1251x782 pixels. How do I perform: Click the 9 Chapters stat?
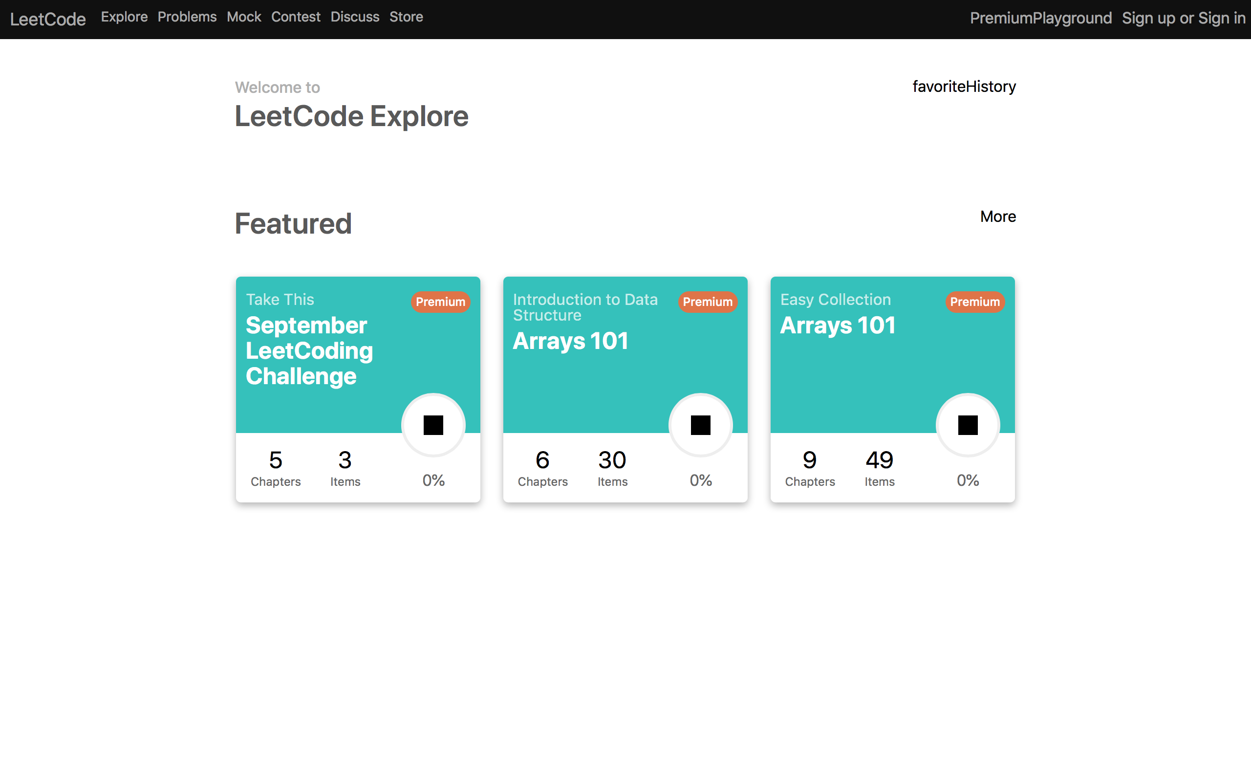click(810, 468)
